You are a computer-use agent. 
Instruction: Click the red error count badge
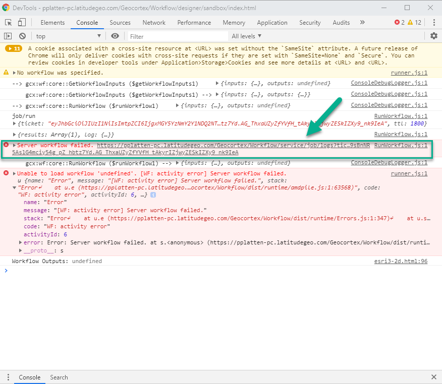(x=400, y=23)
